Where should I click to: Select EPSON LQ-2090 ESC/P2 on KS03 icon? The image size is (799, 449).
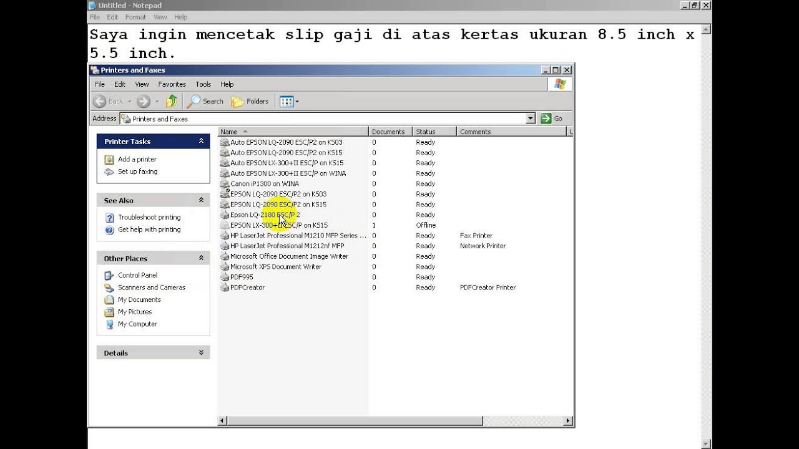coord(225,194)
